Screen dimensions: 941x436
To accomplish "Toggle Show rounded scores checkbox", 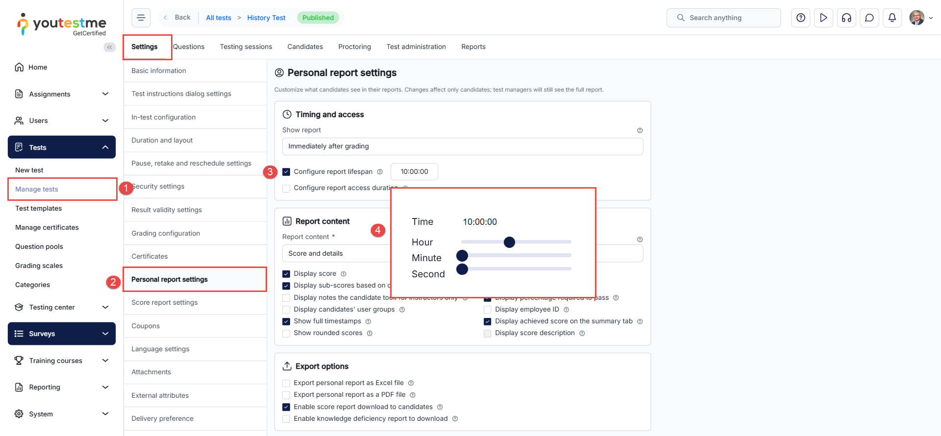I will (286, 333).
